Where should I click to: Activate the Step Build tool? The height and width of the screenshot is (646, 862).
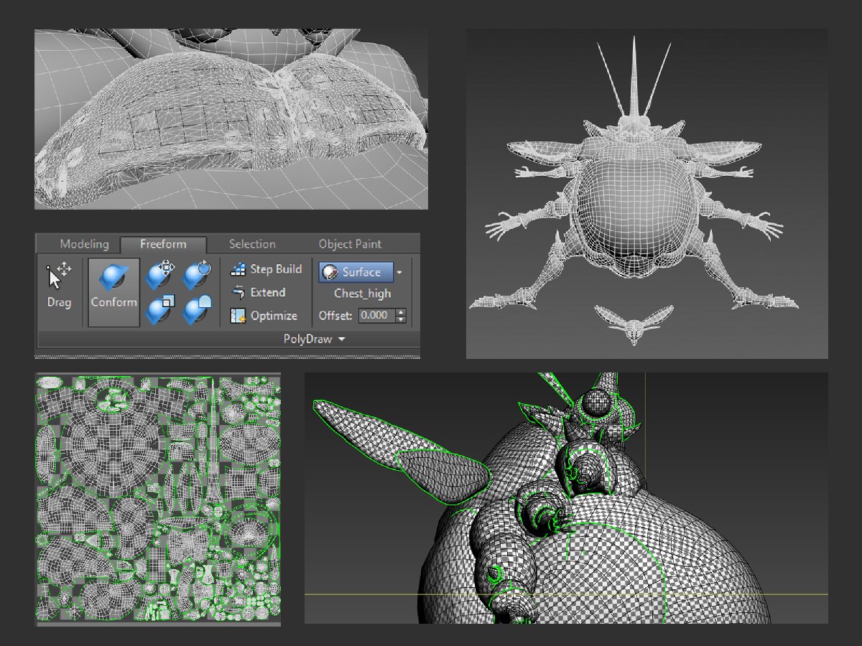coord(266,269)
